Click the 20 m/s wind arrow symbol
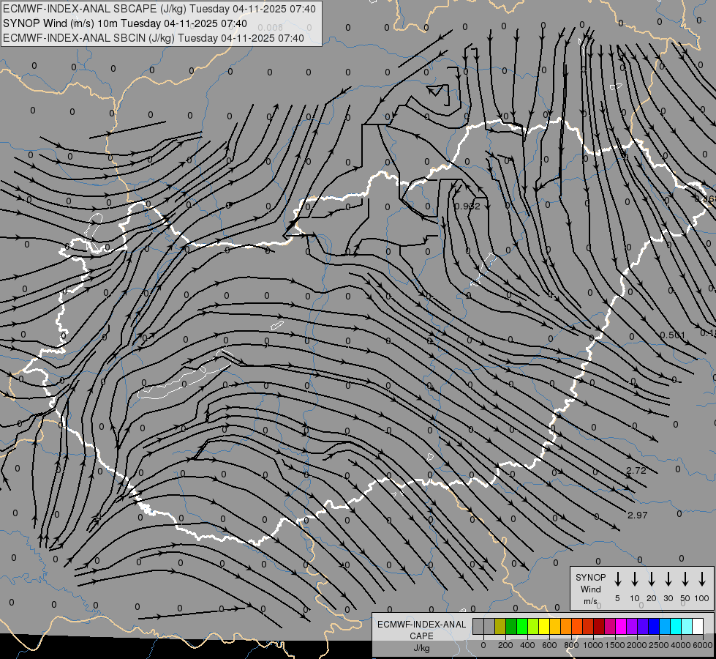The height and width of the screenshot is (659, 716). pyautogui.click(x=652, y=579)
